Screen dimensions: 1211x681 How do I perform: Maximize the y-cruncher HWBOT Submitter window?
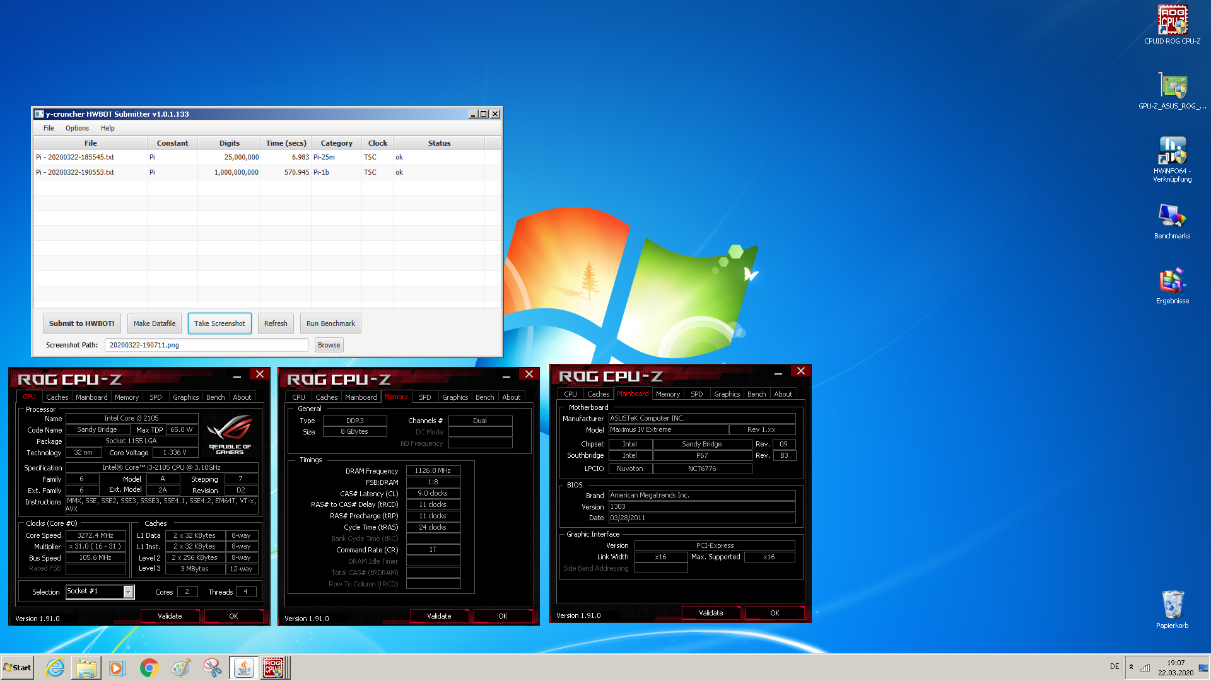(x=484, y=114)
